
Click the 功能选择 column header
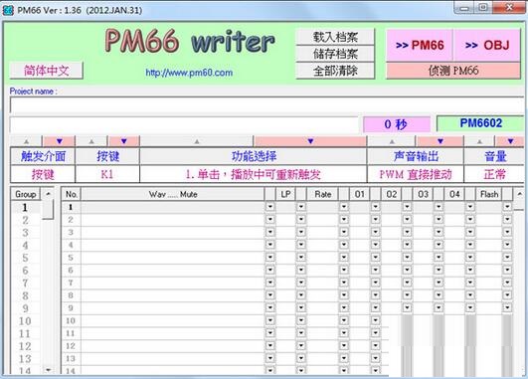tap(254, 156)
